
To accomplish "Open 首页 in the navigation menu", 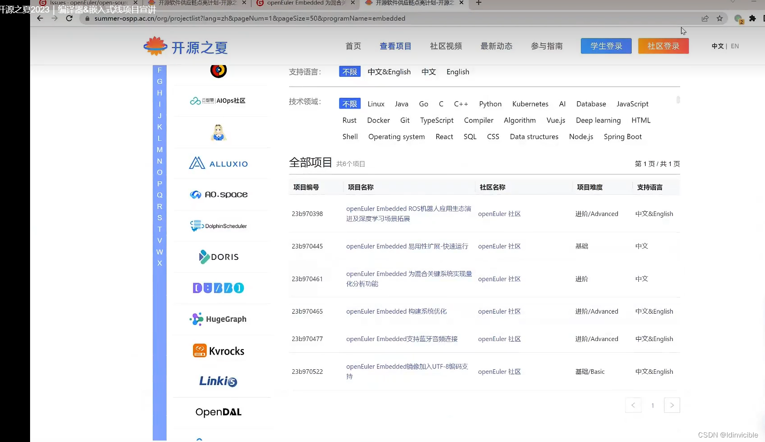I will click(353, 46).
